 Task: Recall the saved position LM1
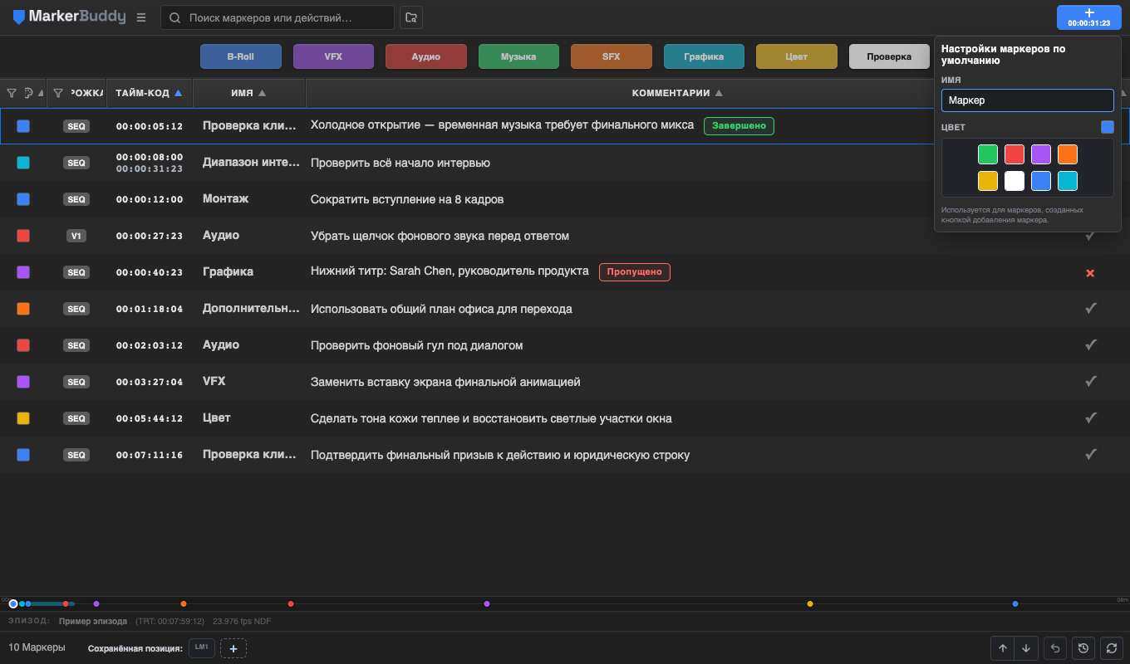point(202,647)
